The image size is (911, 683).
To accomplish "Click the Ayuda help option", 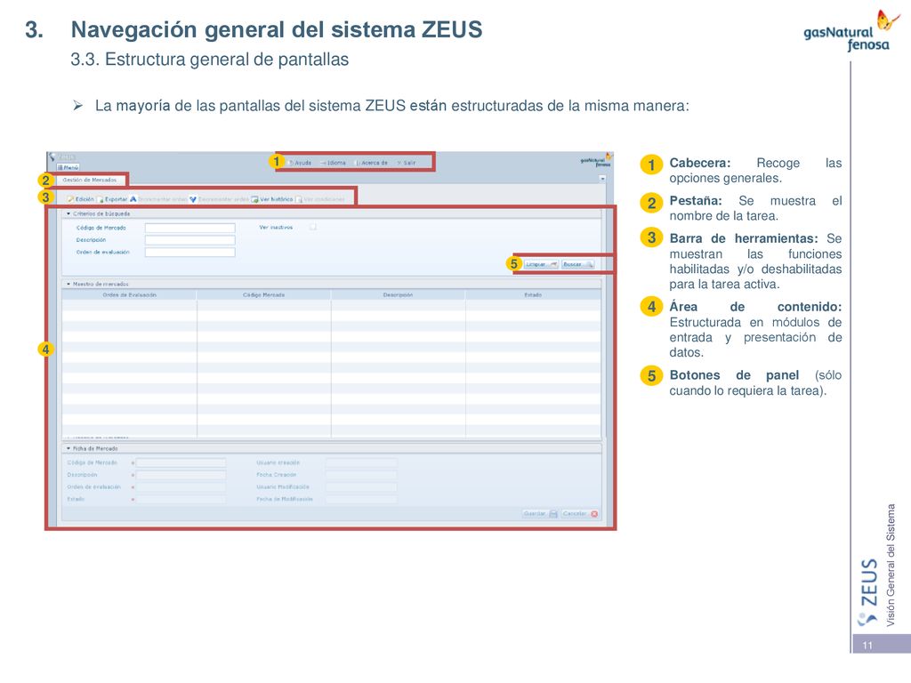I will point(301,163).
